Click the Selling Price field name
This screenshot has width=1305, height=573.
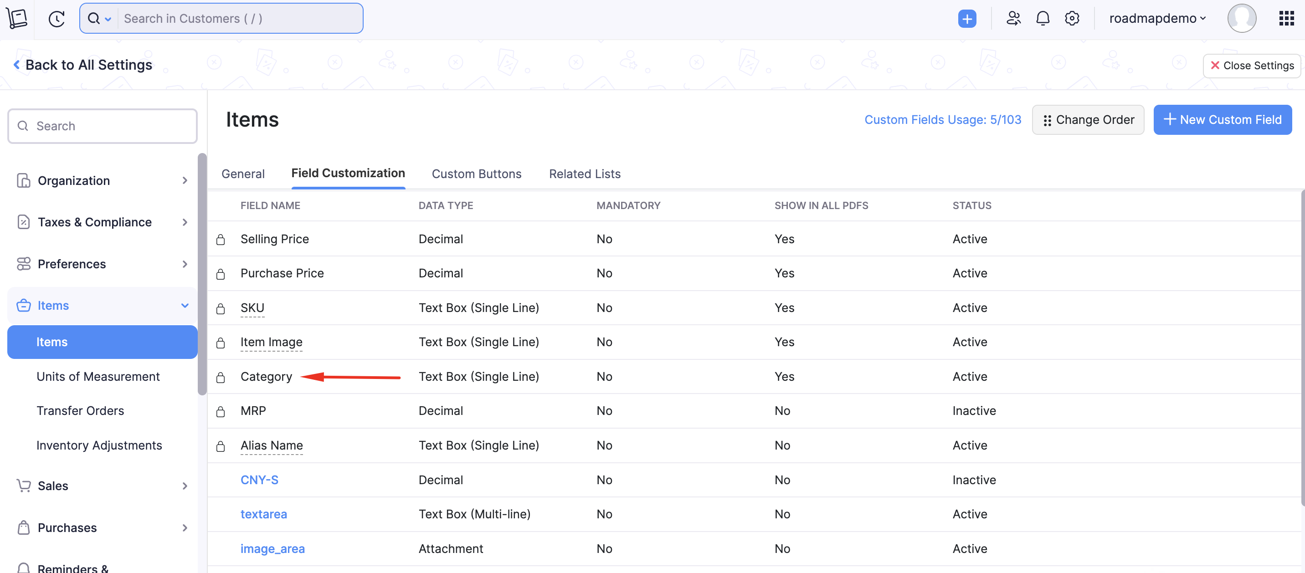click(x=275, y=239)
